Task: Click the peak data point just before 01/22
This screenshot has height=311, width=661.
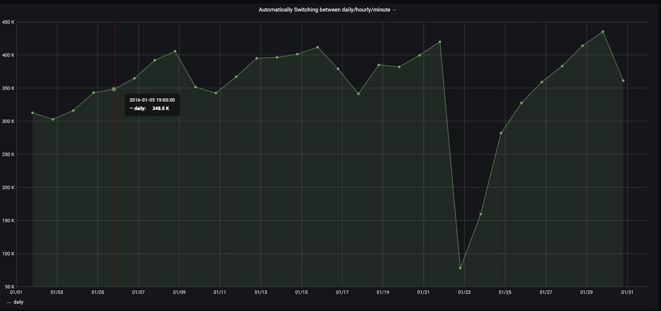Action: (x=440, y=42)
